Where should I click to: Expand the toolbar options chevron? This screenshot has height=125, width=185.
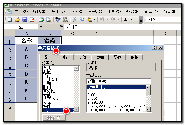click(141, 19)
